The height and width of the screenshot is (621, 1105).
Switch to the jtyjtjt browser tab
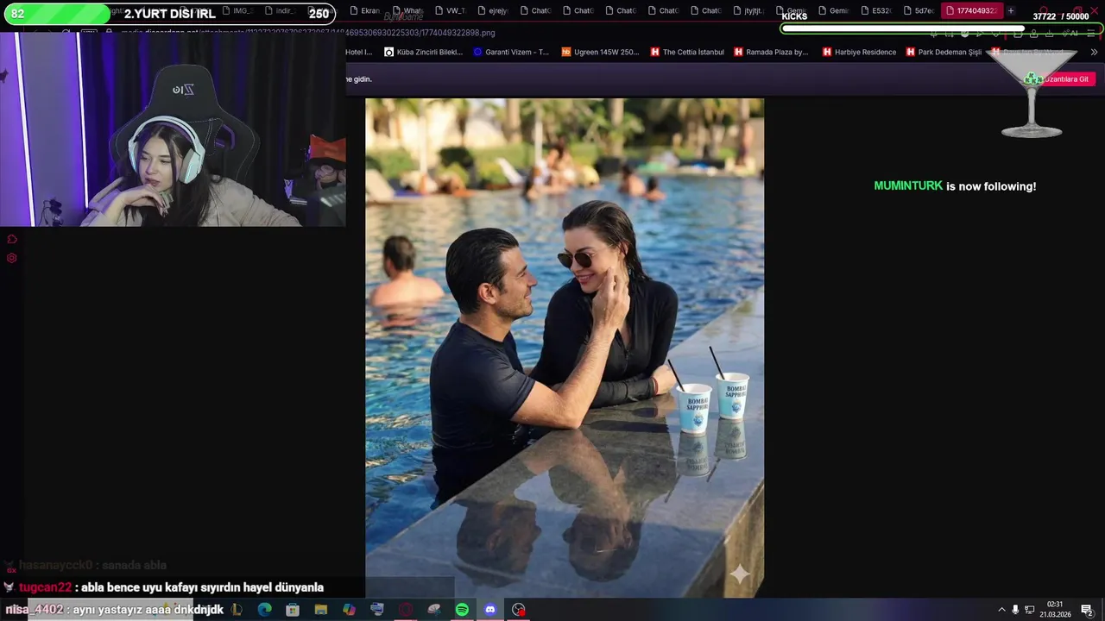tap(747, 10)
